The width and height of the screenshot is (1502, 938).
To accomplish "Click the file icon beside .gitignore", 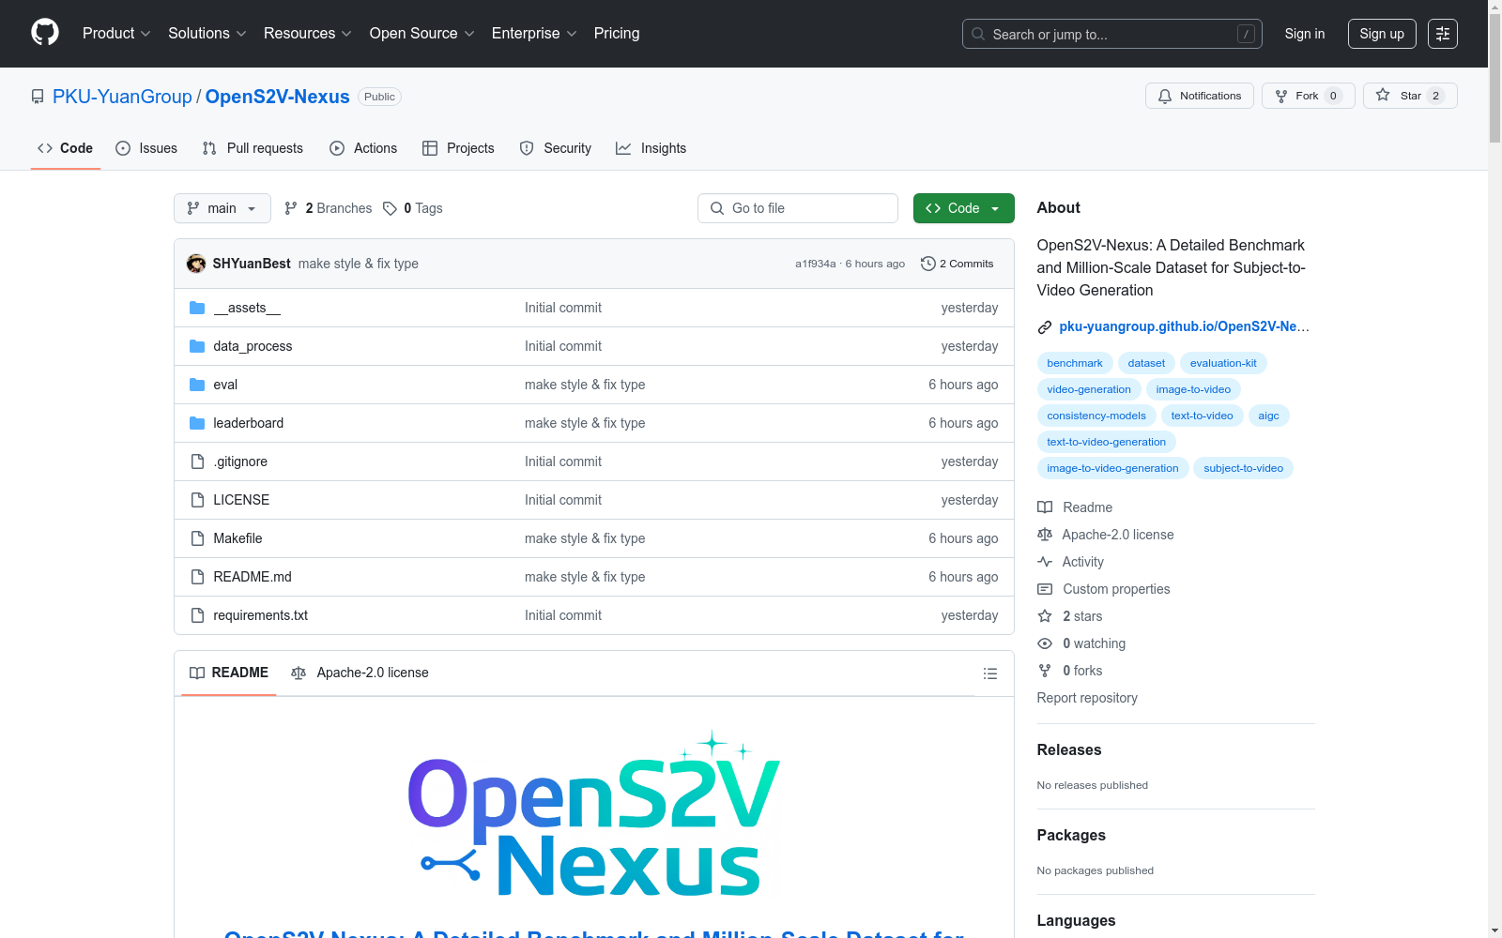I will click(x=197, y=461).
